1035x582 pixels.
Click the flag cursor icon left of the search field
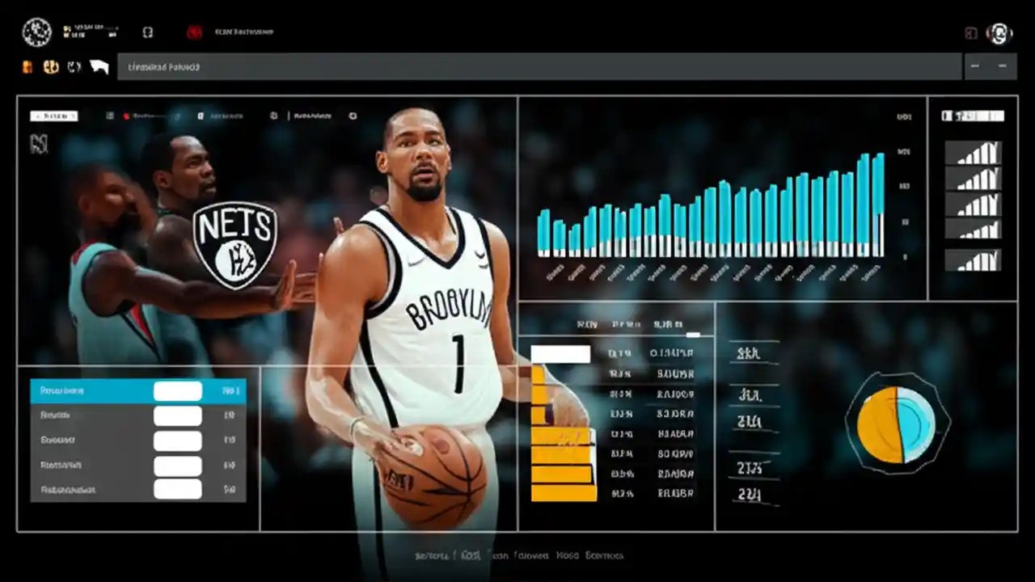(99, 67)
